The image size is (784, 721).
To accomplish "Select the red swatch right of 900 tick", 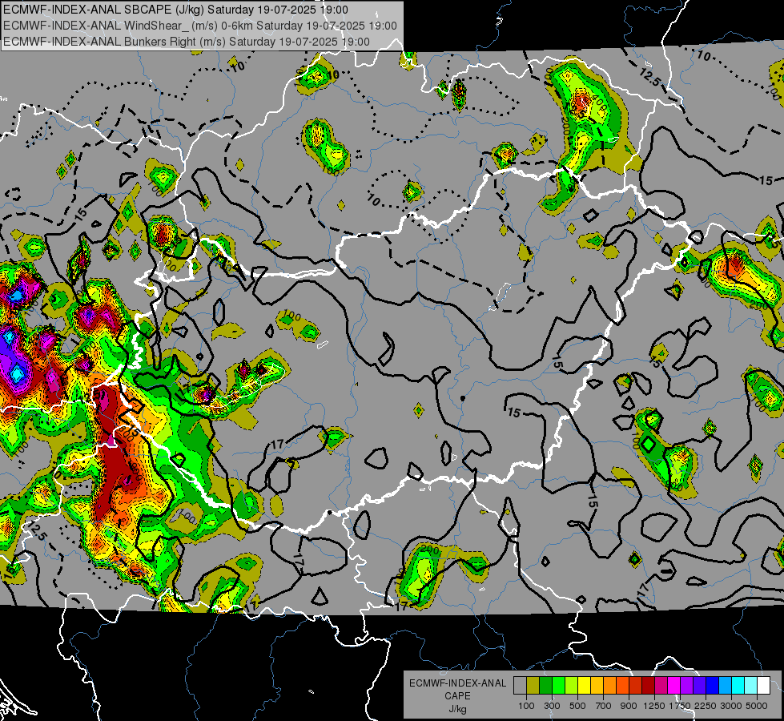I will tap(636, 685).
